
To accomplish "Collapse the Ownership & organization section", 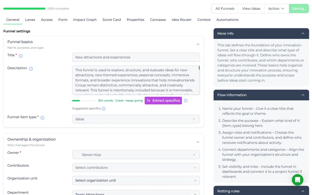I will click(x=198, y=142).
